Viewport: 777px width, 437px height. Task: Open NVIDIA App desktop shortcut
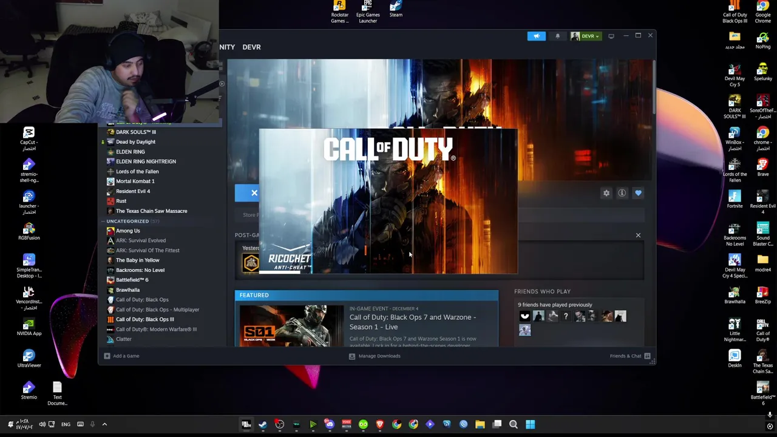pyautogui.click(x=29, y=327)
